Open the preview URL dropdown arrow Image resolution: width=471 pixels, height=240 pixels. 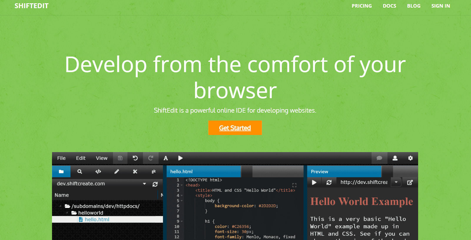point(396,182)
